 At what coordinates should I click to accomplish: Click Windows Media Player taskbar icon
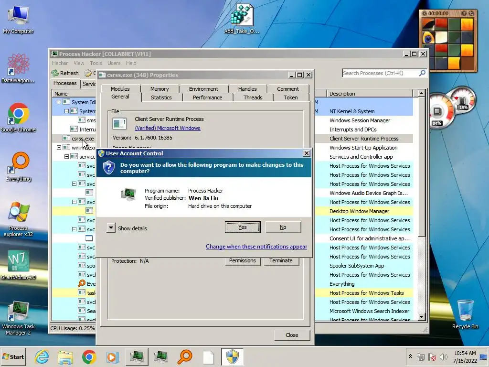pos(113,356)
